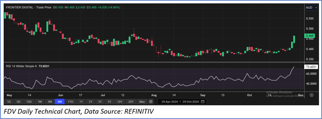This screenshot has height=119, width=322.
Task: Click the 73.6031 RSI value tag on axis
Action: click(x=311, y=67)
